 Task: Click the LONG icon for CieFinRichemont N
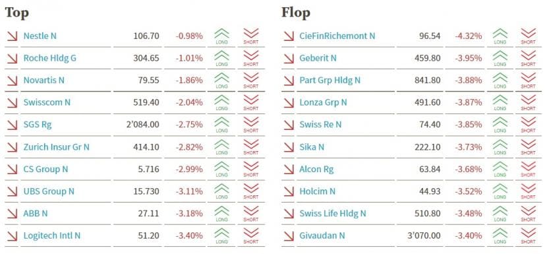point(500,36)
